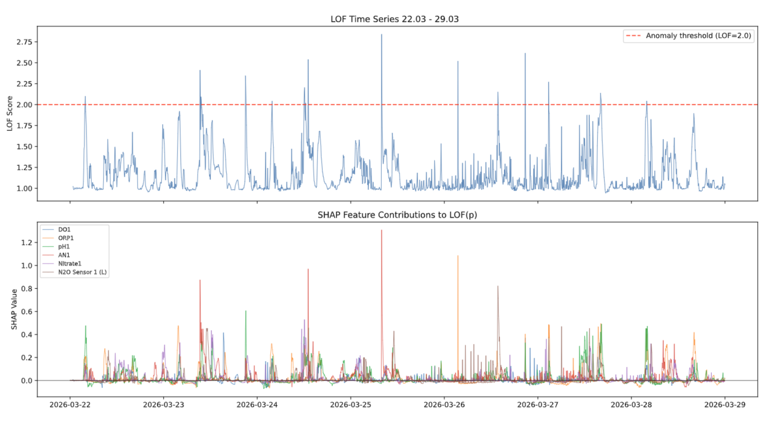Image resolution: width=767 pixels, height=428 pixels.
Task: Click the 2.75 tick on LOF Score axis
Action: [25, 42]
